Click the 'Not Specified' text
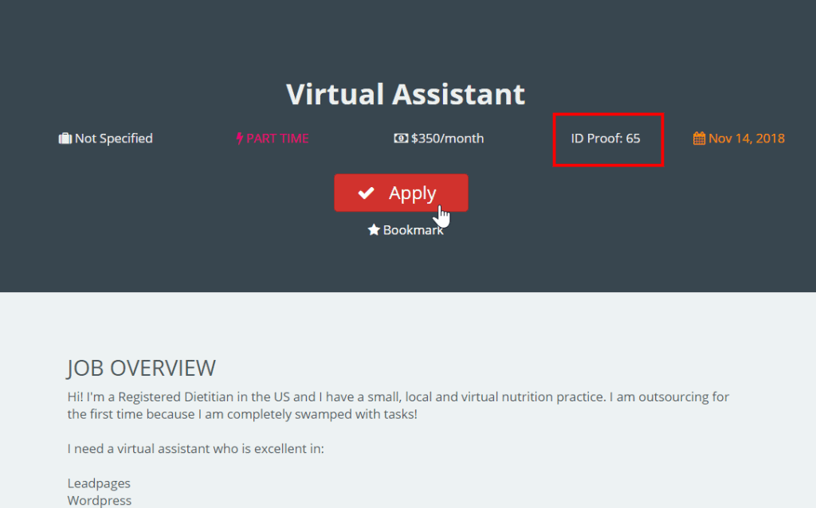 113,139
